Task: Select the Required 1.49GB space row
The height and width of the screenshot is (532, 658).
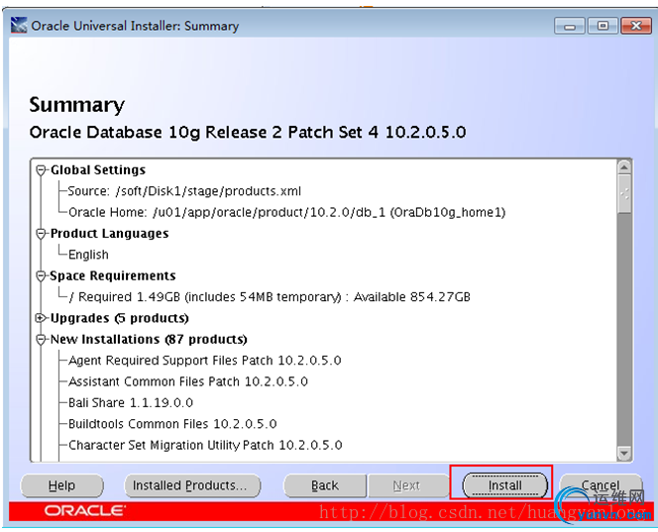Action: click(270, 297)
